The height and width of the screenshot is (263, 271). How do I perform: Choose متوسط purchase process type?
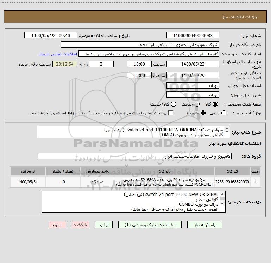point(203,113)
